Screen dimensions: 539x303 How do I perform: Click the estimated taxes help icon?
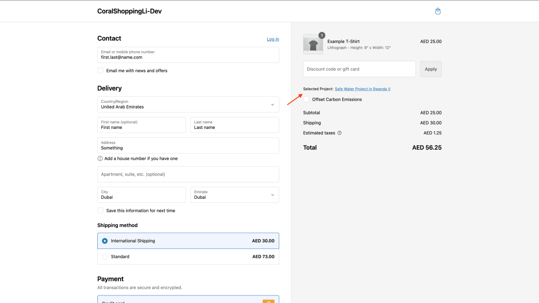tap(340, 133)
